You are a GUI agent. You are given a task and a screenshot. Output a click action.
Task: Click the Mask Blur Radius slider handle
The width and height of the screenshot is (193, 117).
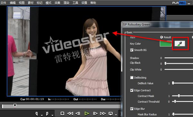pyautogui.click(x=173, y=114)
